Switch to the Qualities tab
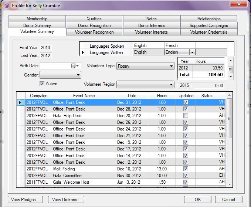 pyautogui.click(x=94, y=19)
